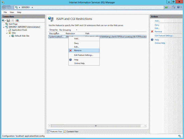Click the Create Connection globe icon
This screenshot has width=184, height=139.
pos(4,21)
